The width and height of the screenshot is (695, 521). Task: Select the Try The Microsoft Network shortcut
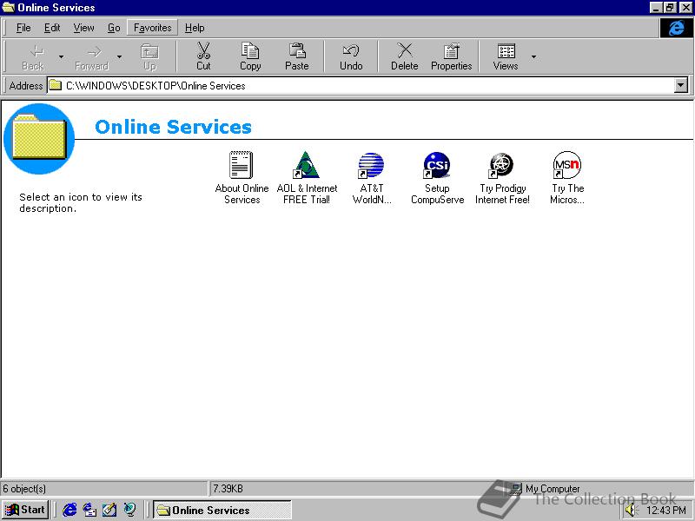(567, 178)
